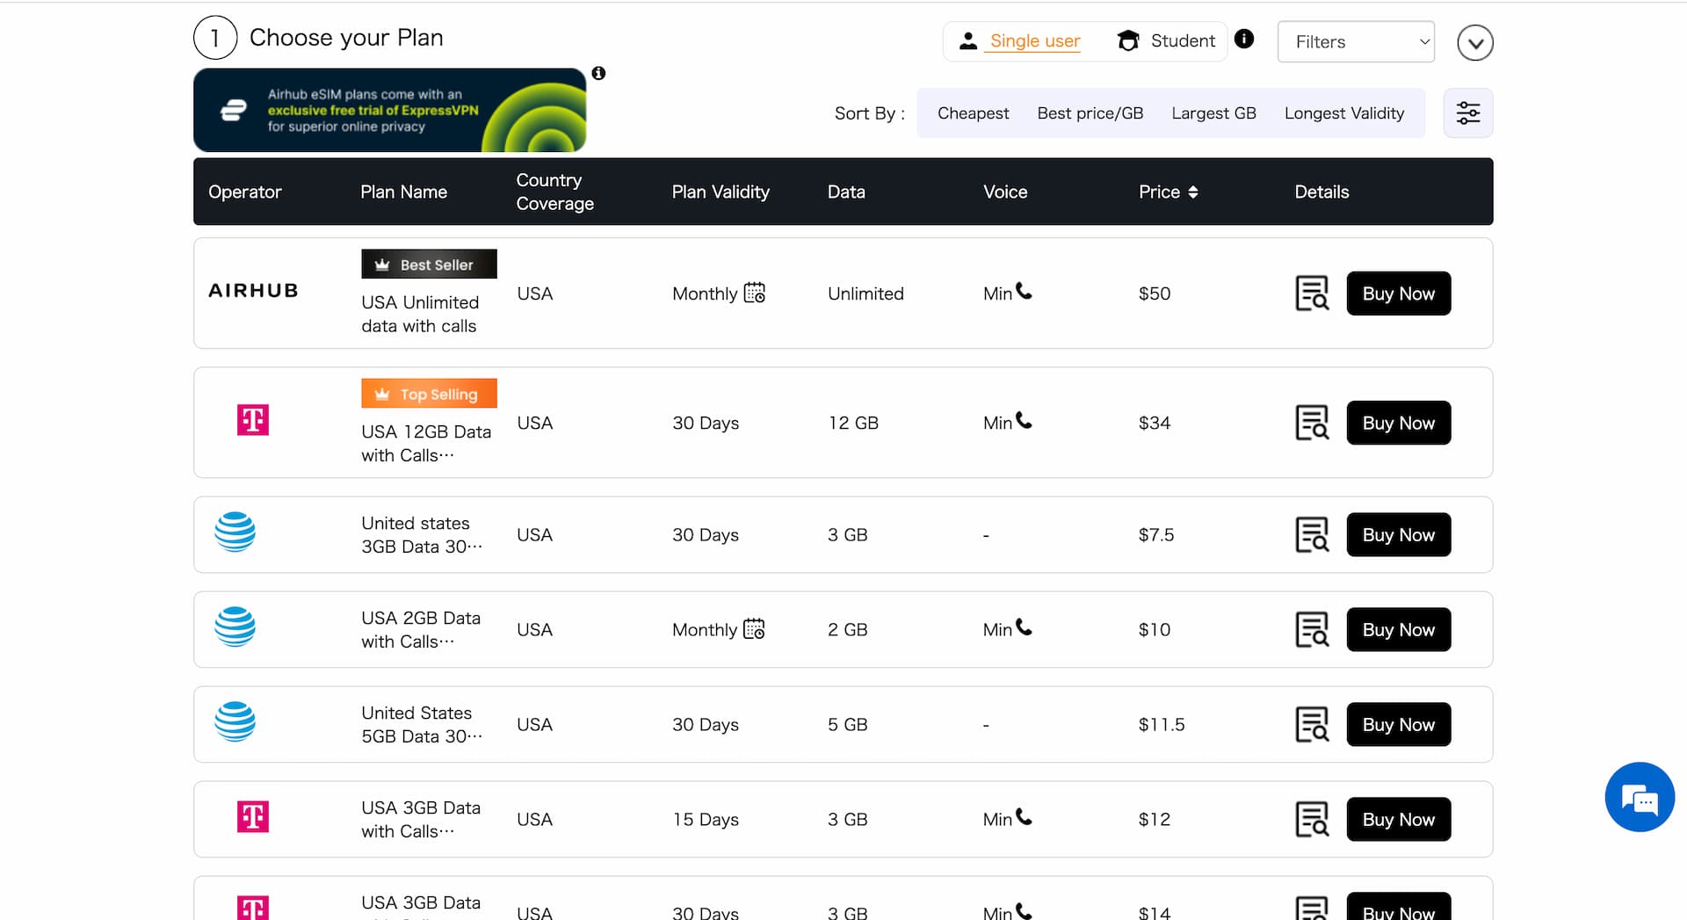Open the filter sliders settings icon
This screenshot has height=920, width=1687.
pos(1467,113)
